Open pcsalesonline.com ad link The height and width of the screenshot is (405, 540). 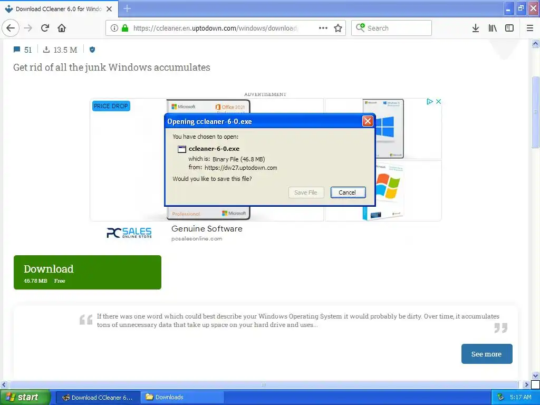tap(197, 239)
